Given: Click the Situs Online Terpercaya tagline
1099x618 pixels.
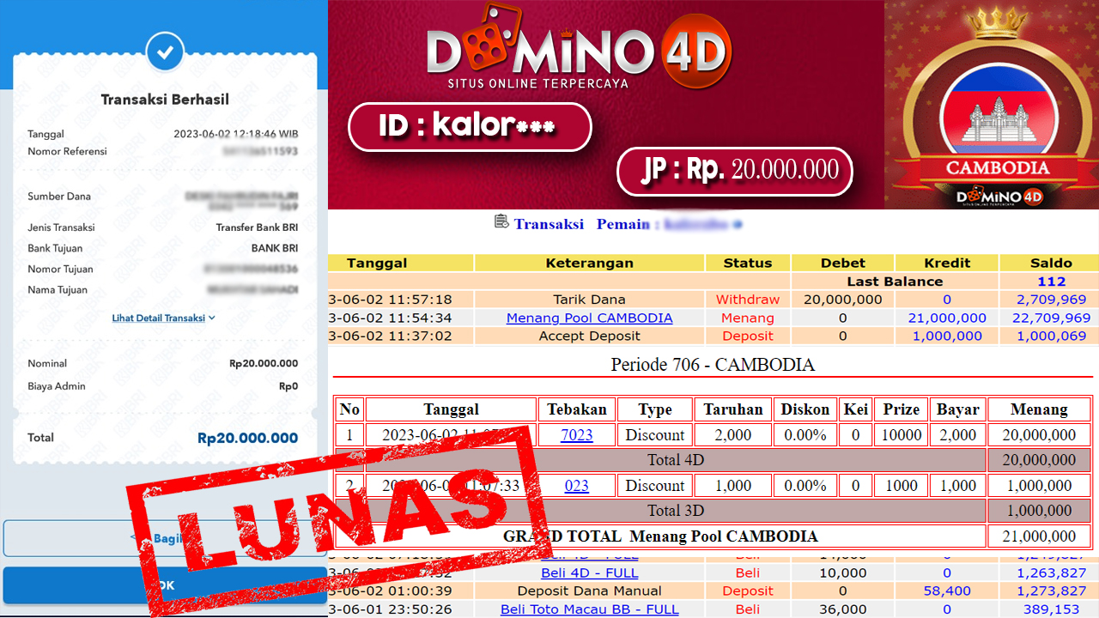Looking at the screenshot, I should [537, 84].
